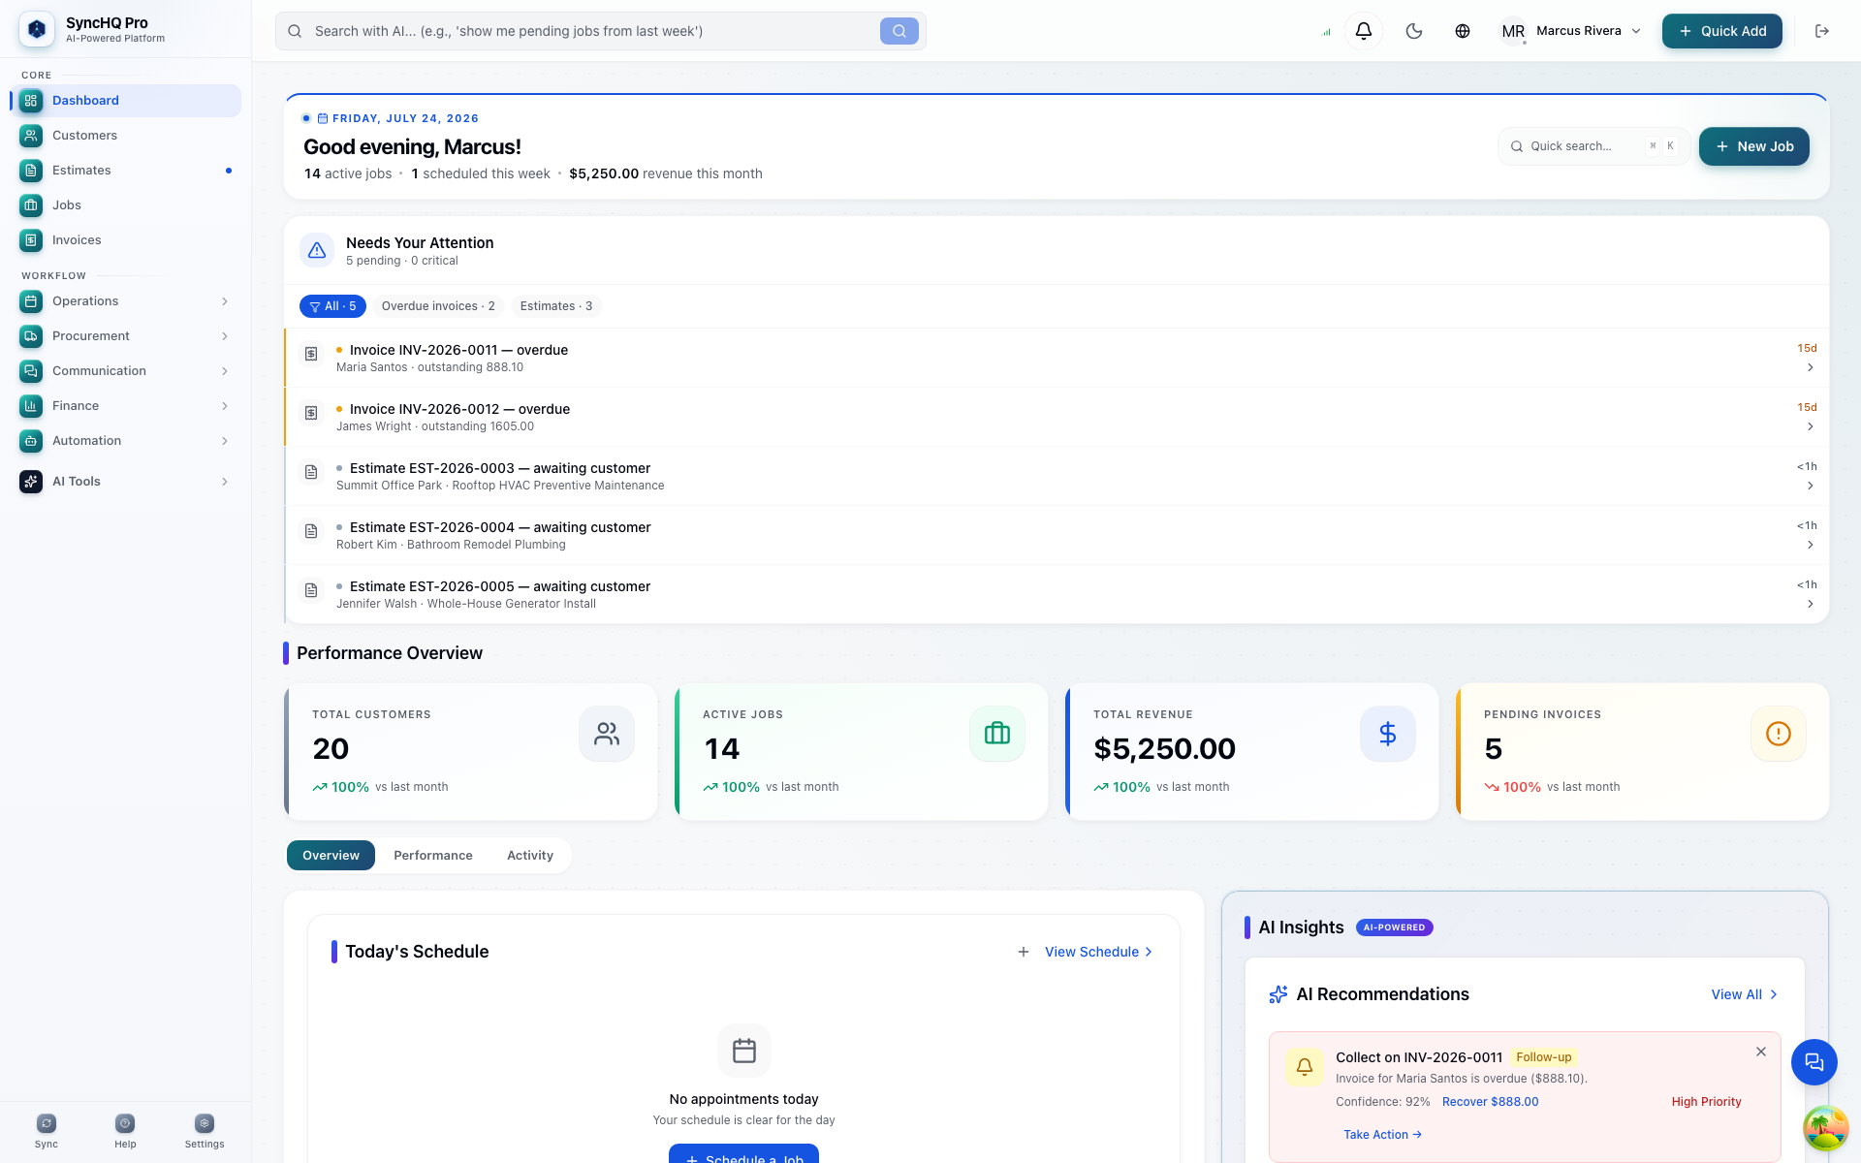Dismiss the Collect on INV-2026-0011 card
Image resolution: width=1861 pixels, height=1163 pixels.
point(1761,1052)
